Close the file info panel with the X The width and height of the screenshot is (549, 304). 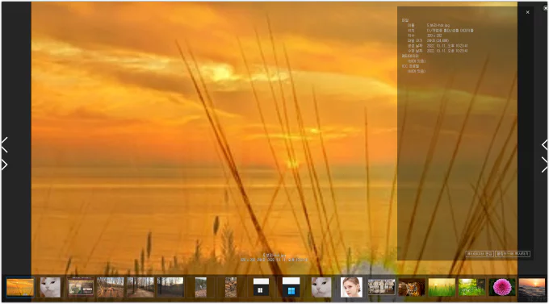[528, 12]
